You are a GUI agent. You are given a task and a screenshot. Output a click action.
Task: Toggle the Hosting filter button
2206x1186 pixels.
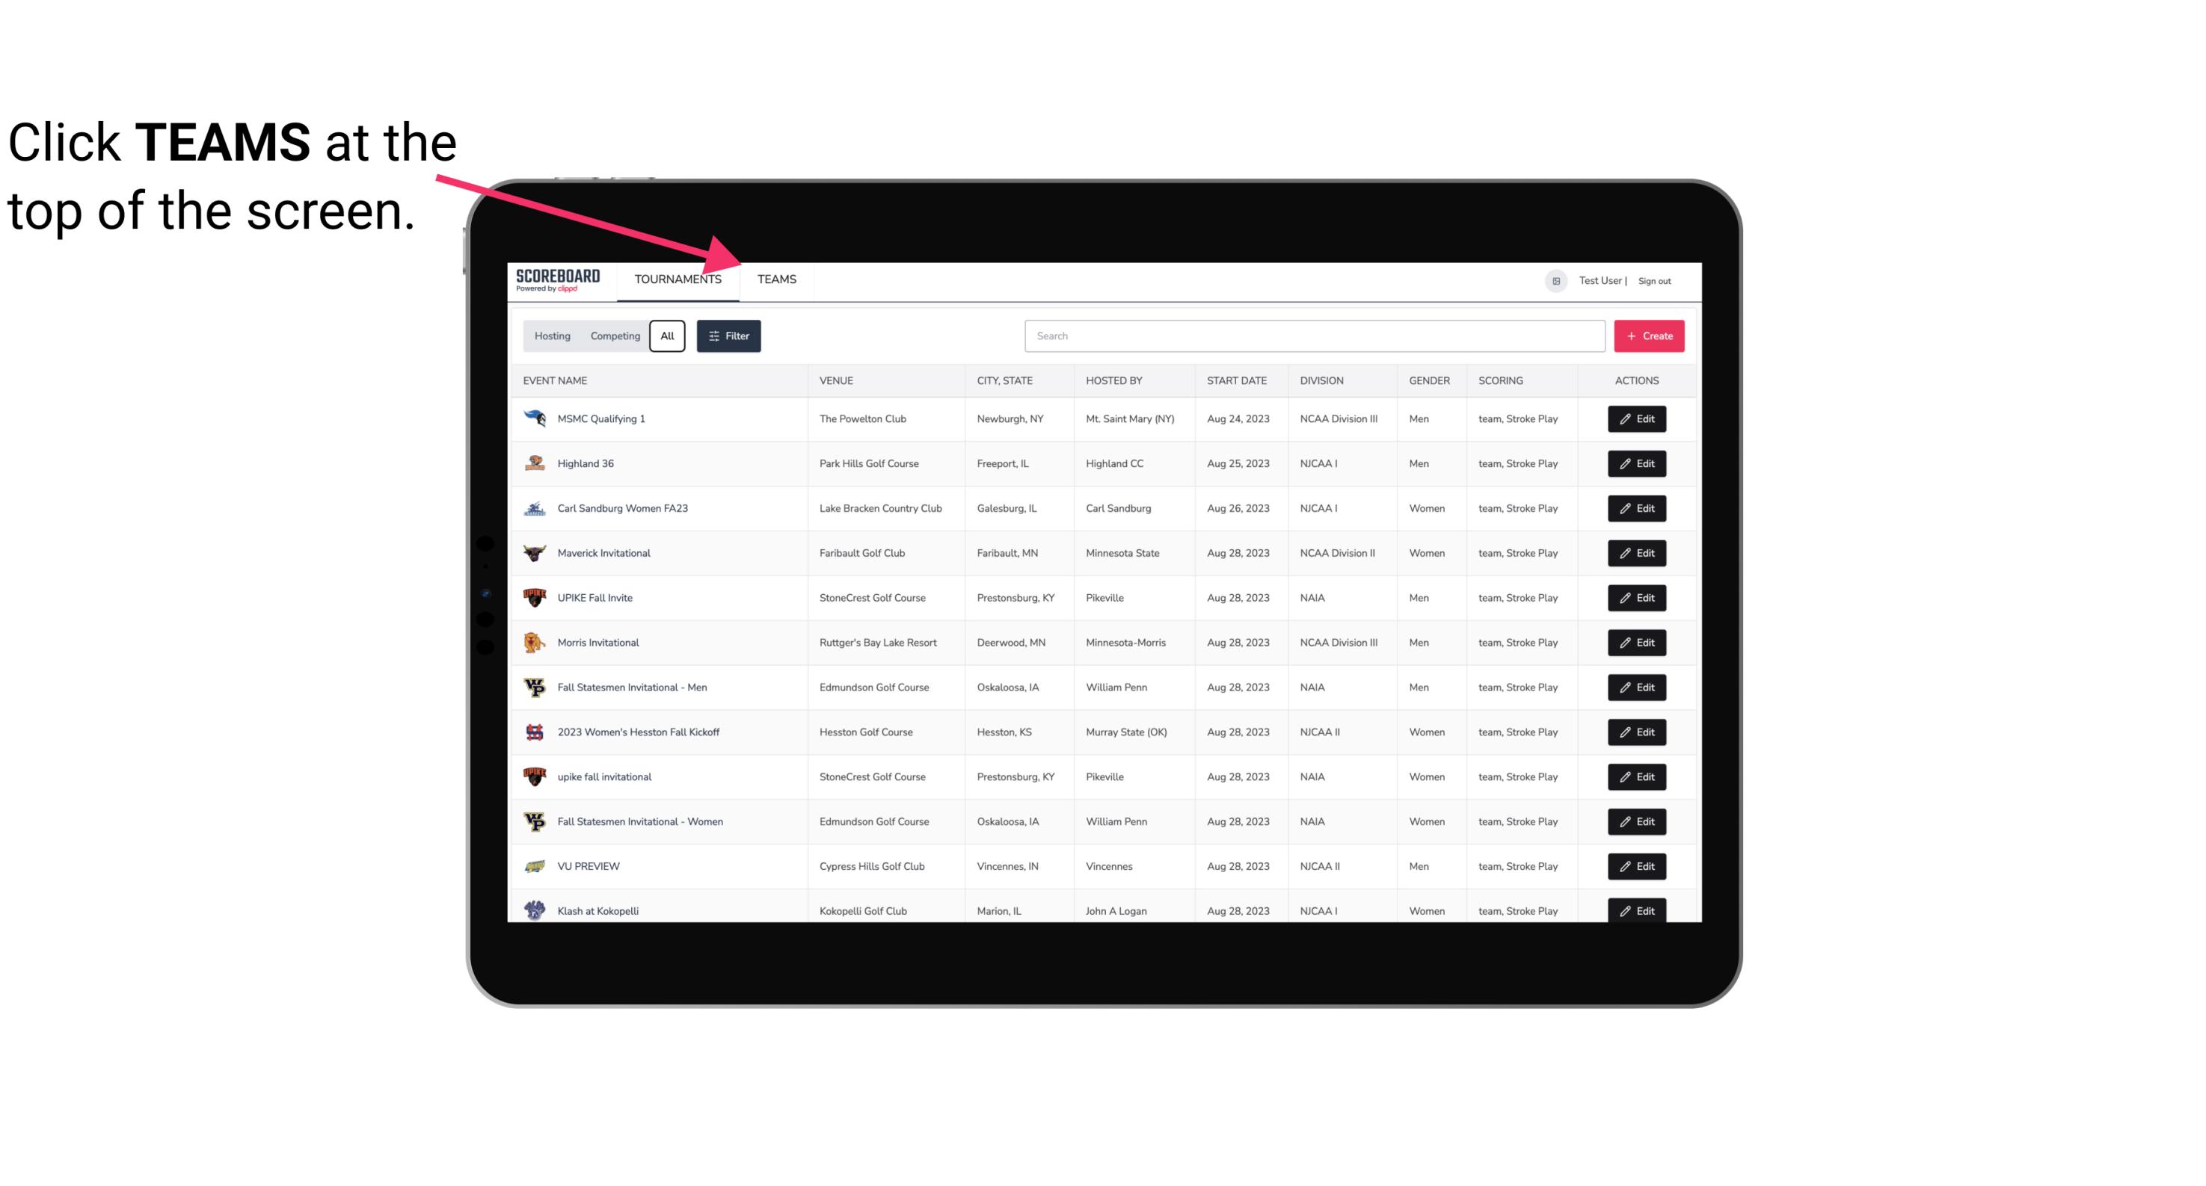552,335
